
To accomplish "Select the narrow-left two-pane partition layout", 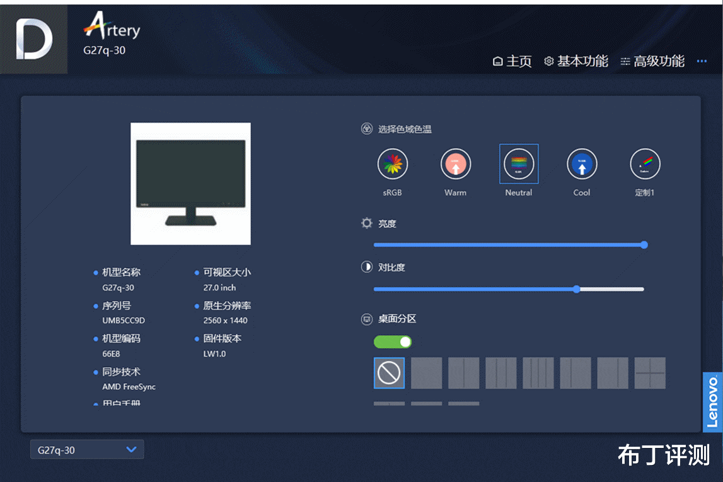I will pyautogui.click(x=576, y=373).
